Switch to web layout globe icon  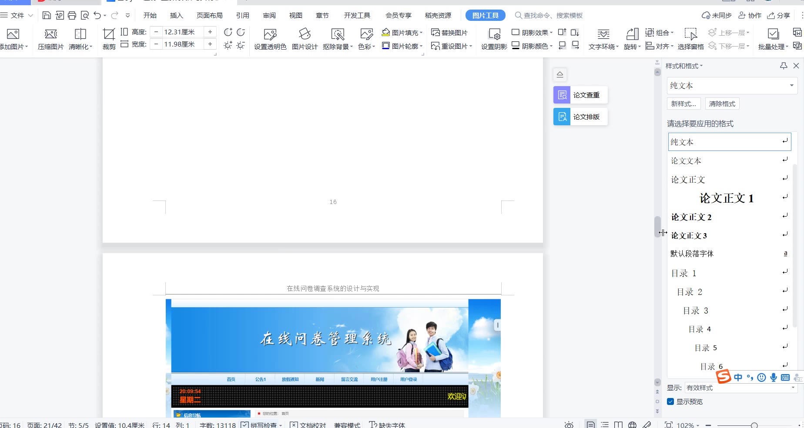[x=633, y=425]
